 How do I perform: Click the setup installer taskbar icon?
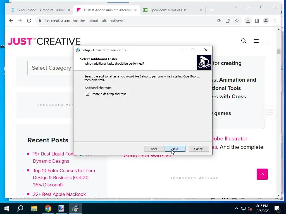tap(75, 208)
